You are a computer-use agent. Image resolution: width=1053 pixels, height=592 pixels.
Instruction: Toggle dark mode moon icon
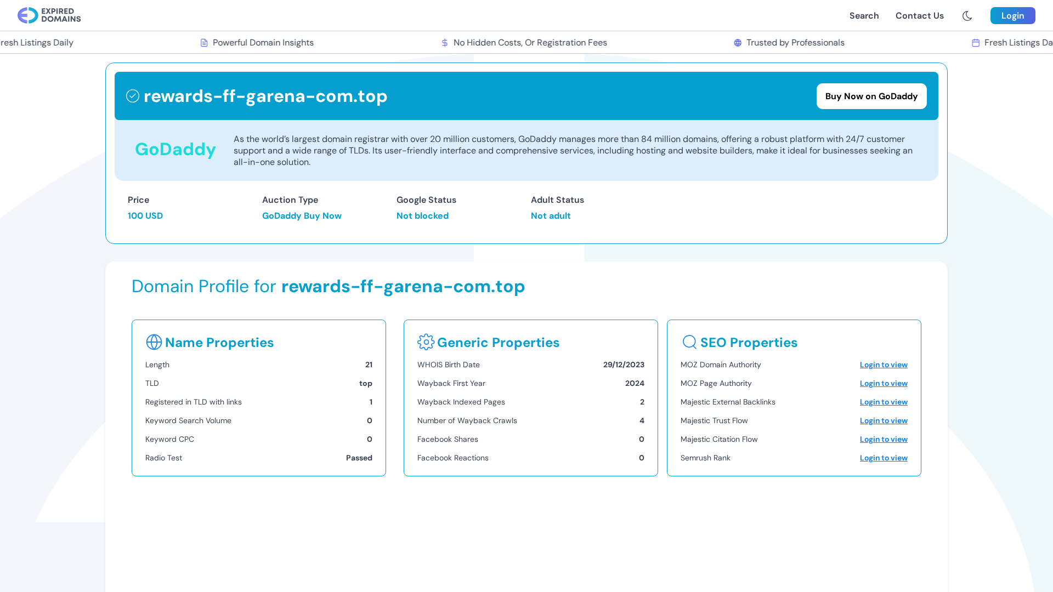(967, 16)
